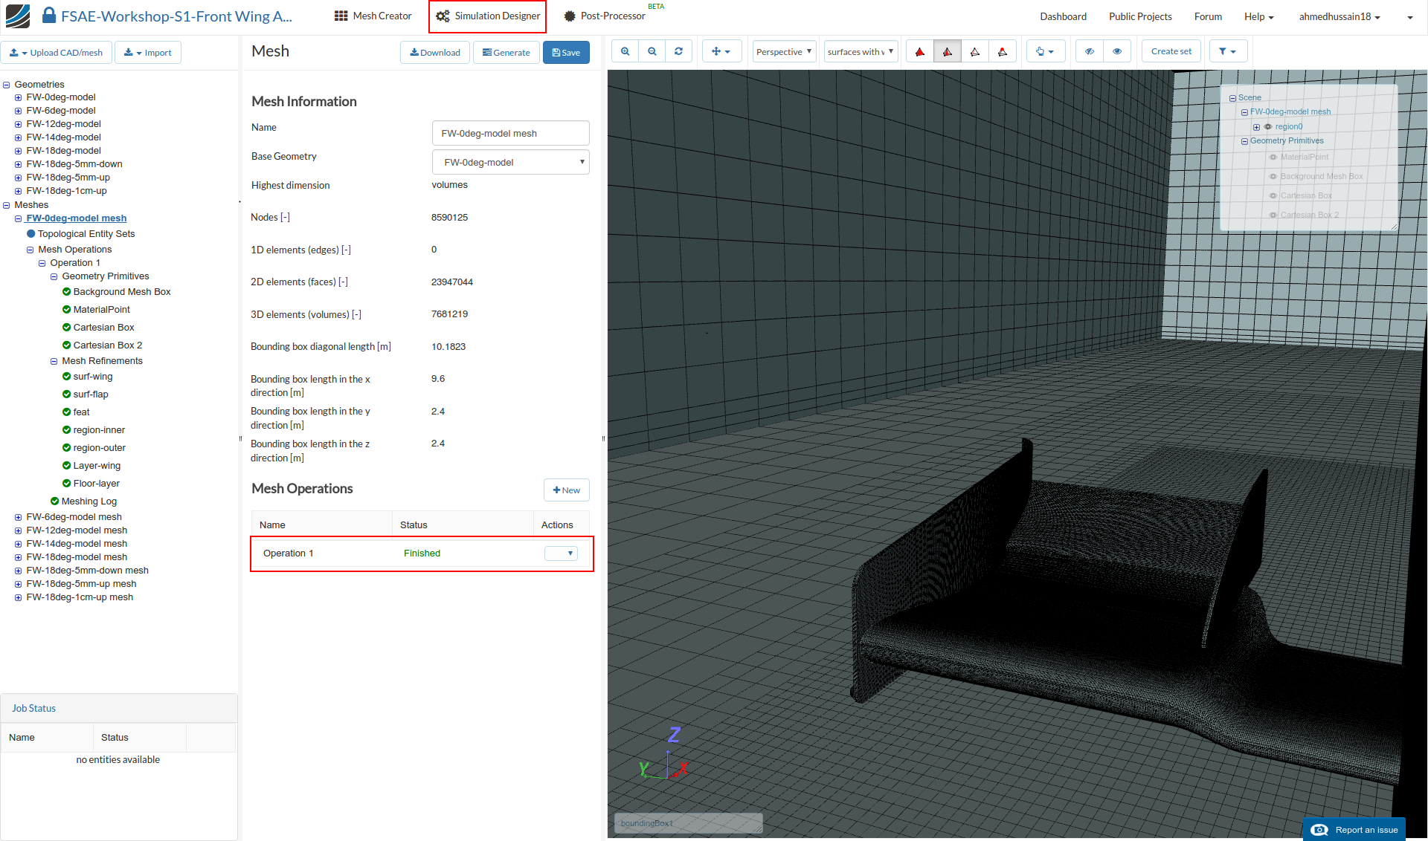Screen dimensions: 1428x841
Task: Switch to the Simulation Designer tab
Action: click(x=487, y=16)
